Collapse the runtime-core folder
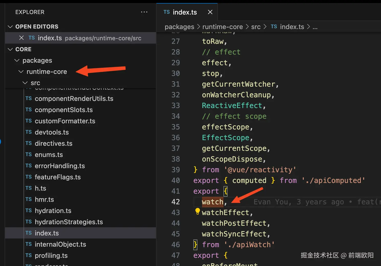The width and height of the screenshot is (381, 266). (21, 72)
